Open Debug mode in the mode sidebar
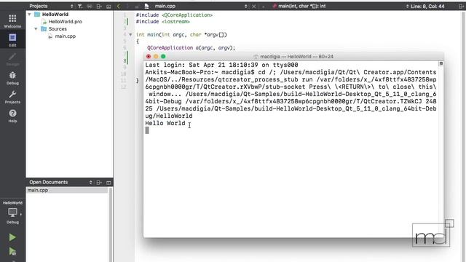466x262 pixels. [12, 78]
